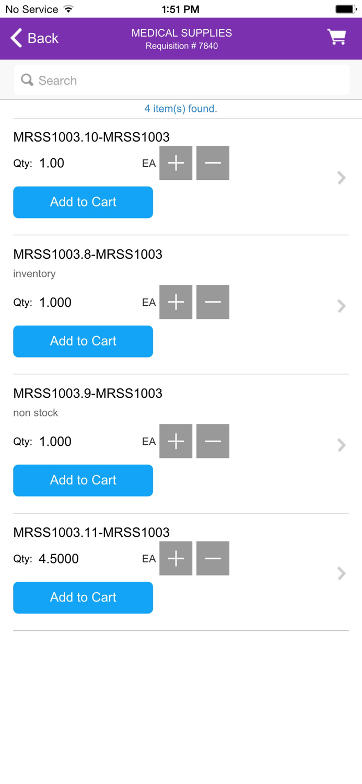
Task: Add MRSS1003.10-MRSS1003 to the cart
Action: (83, 202)
